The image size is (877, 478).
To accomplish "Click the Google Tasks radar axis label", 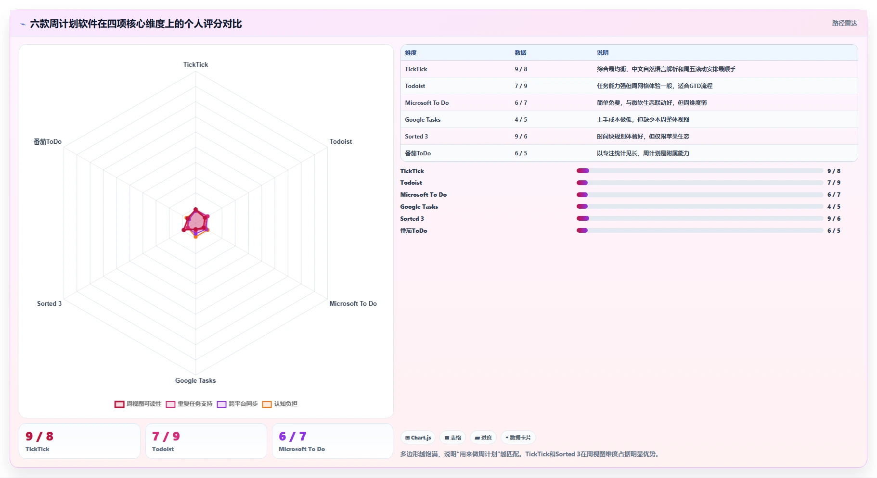I will 195,380.
